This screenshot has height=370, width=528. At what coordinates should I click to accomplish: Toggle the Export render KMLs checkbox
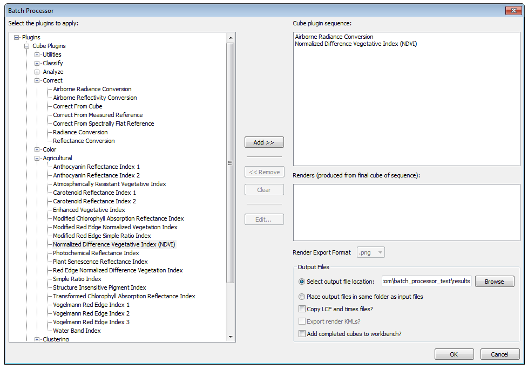point(302,321)
